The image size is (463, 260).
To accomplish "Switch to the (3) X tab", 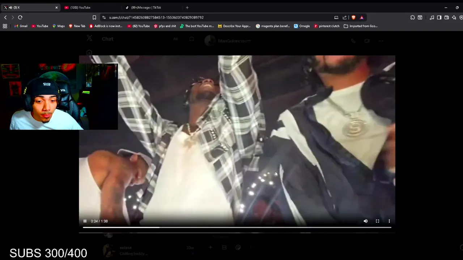I will (30, 7).
